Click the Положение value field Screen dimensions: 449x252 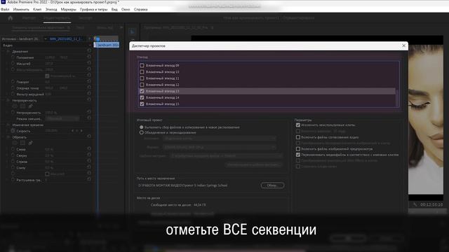coord(56,57)
